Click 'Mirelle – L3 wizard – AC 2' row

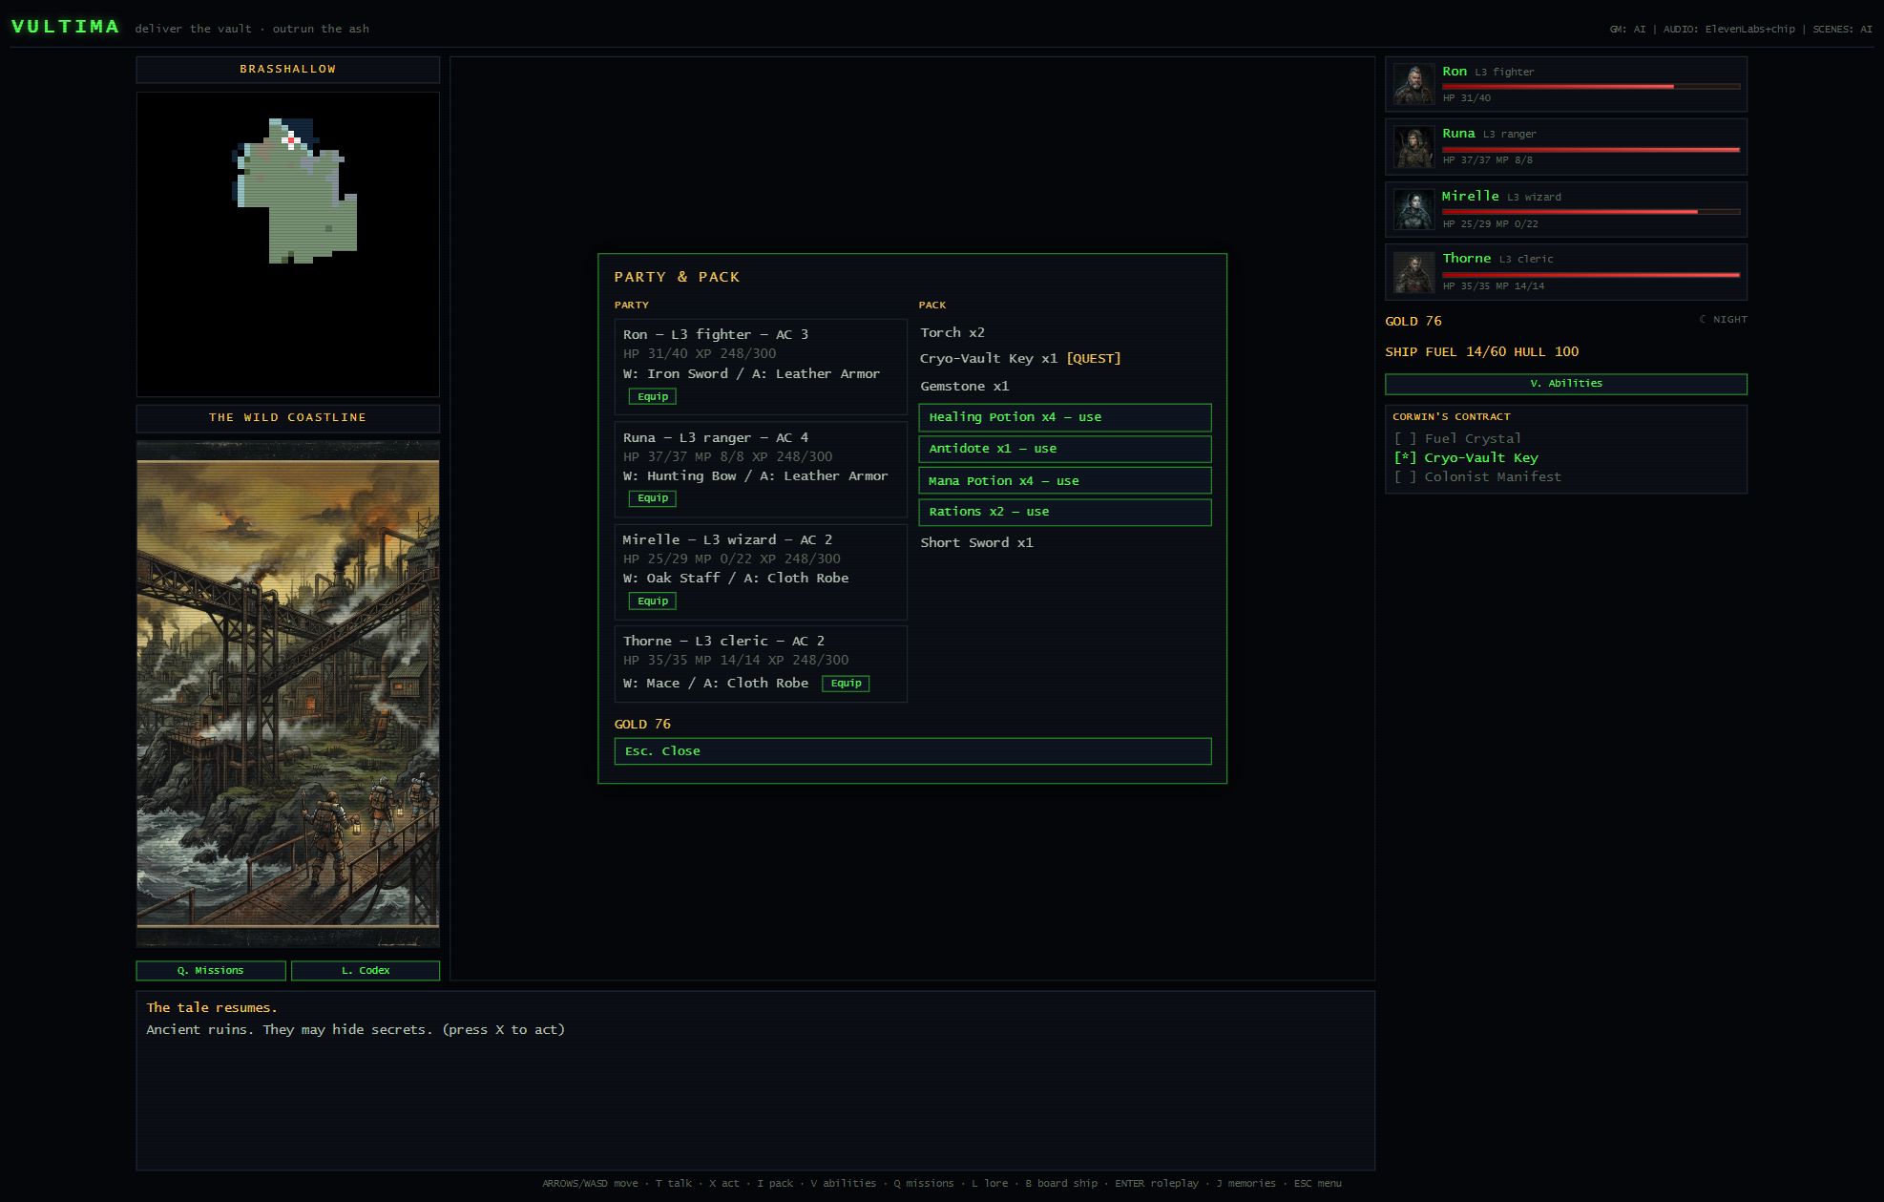(x=728, y=540)
